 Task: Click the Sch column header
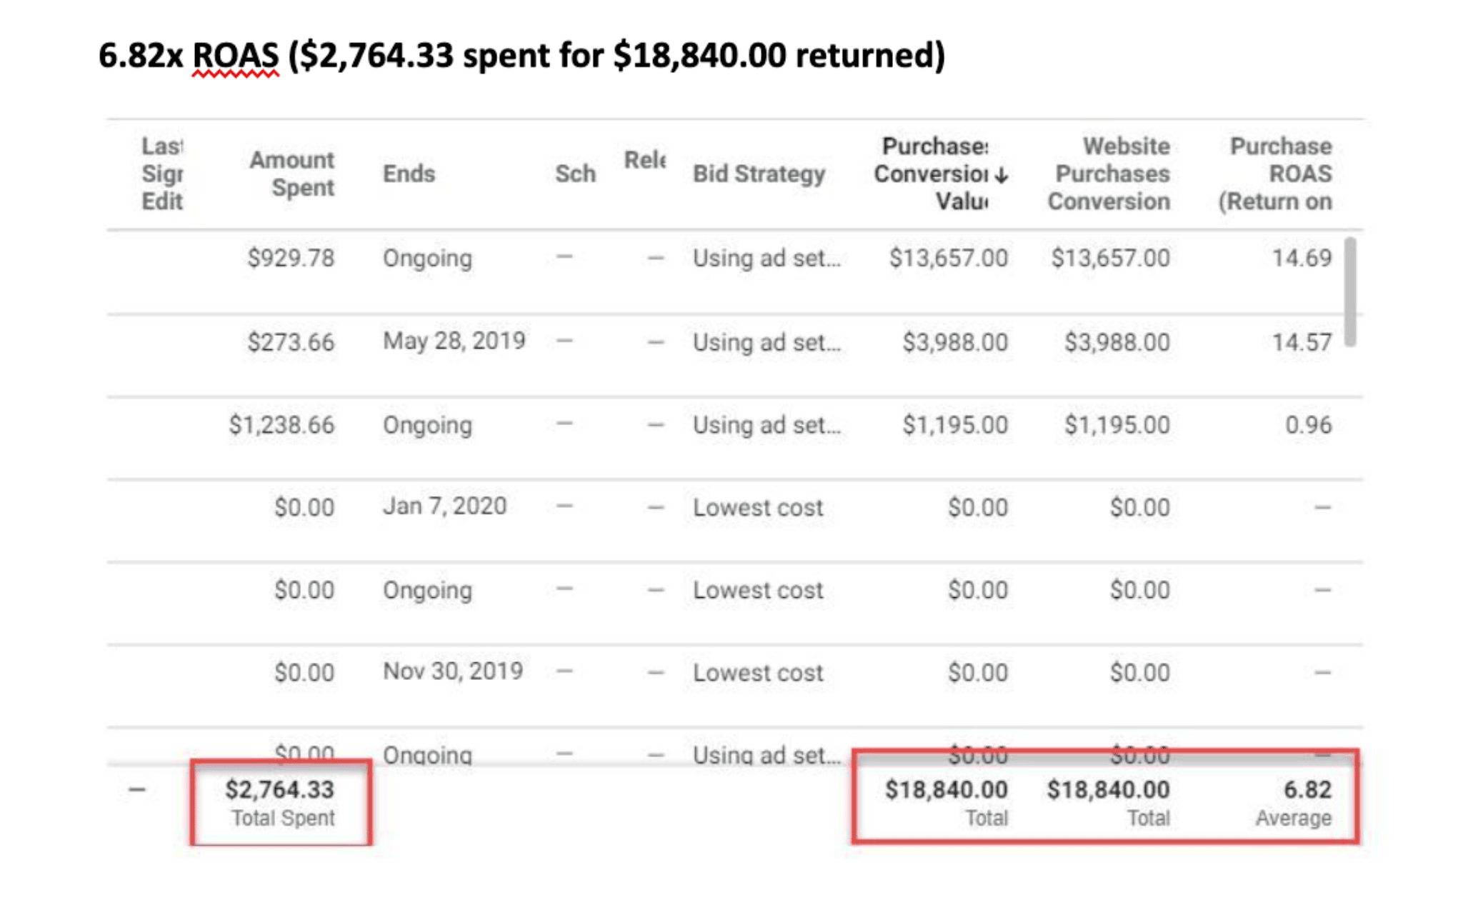pos(575,174)
